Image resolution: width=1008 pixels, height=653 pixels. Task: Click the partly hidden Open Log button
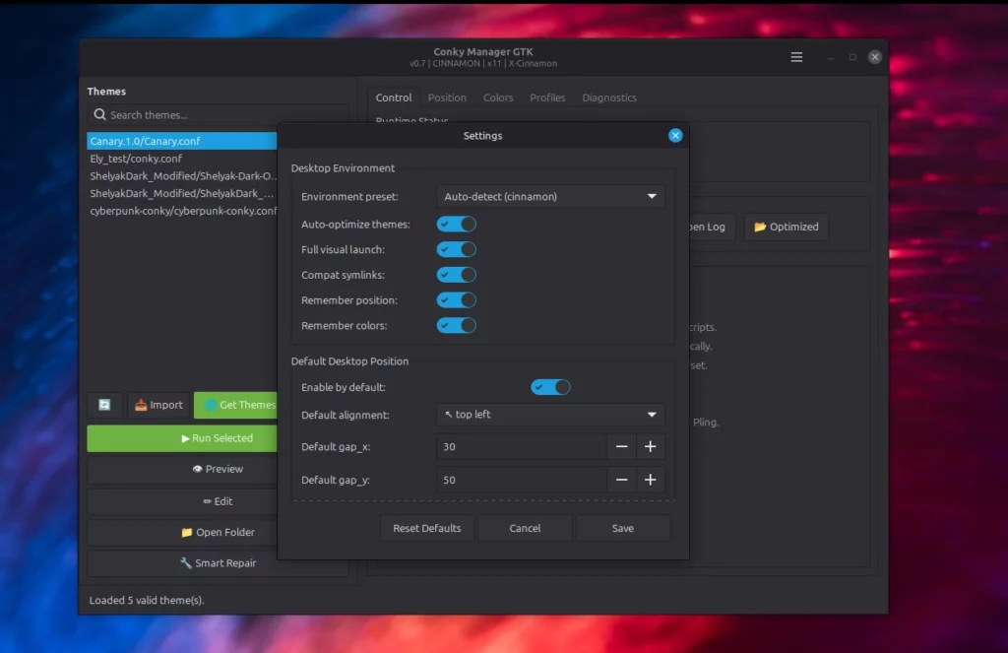[713, 227]
